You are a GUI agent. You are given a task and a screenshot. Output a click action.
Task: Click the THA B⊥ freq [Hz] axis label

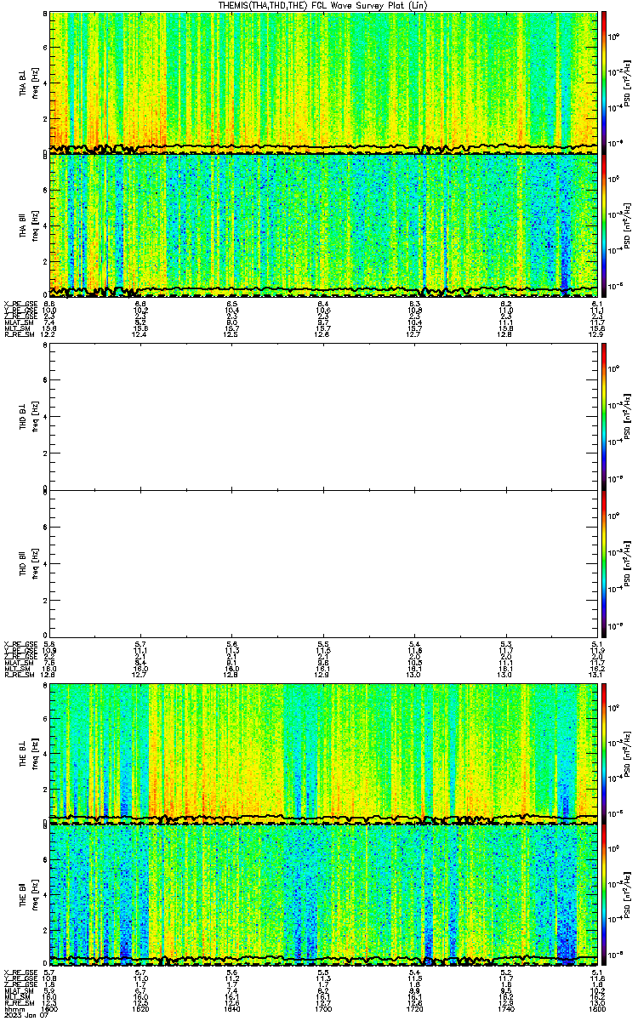(34, 82)
